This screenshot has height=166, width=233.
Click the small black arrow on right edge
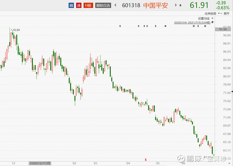(232, 91)
